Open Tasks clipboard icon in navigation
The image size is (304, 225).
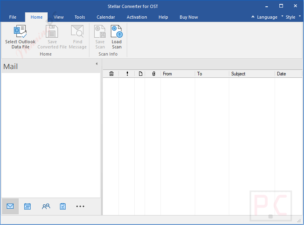(x=63, y=206)
